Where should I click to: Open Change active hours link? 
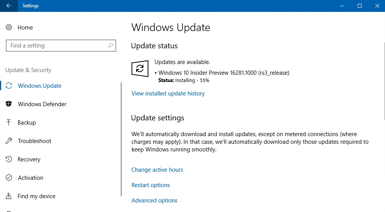(x=157, y=170)
